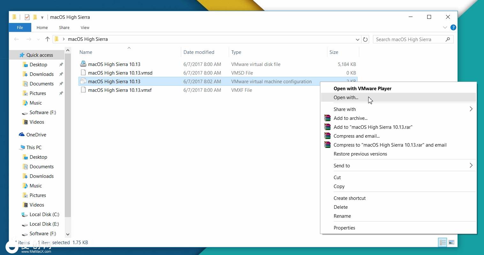
Task: Switch to large icons view in status bar
Action: [x=451, y=243]
